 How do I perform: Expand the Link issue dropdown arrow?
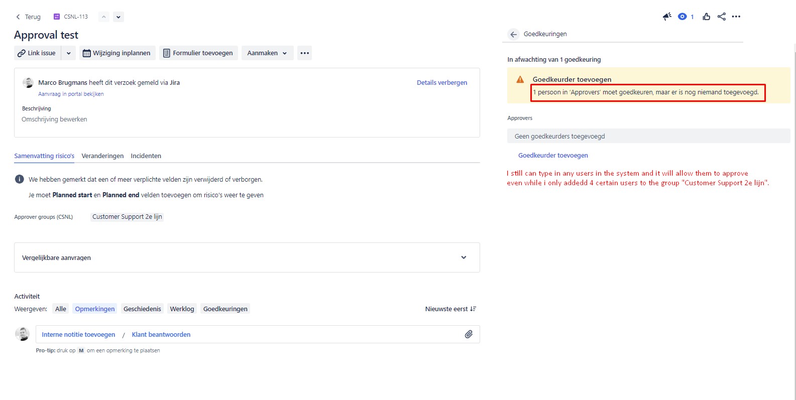tap(68, 53)
